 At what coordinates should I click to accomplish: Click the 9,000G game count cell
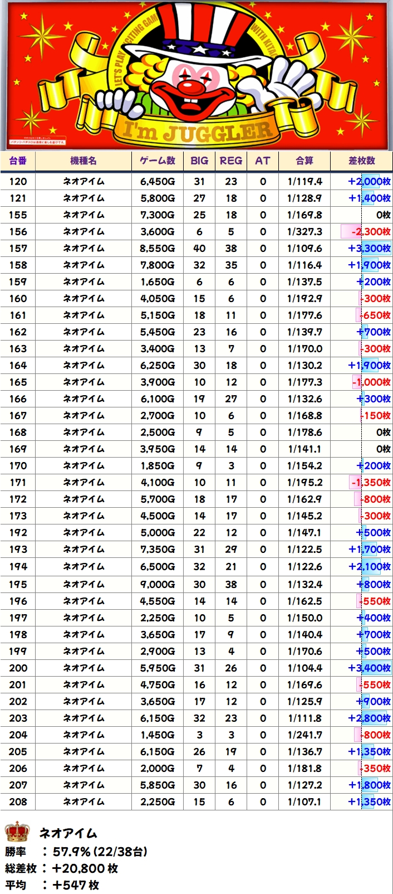(x=158, y=584)
